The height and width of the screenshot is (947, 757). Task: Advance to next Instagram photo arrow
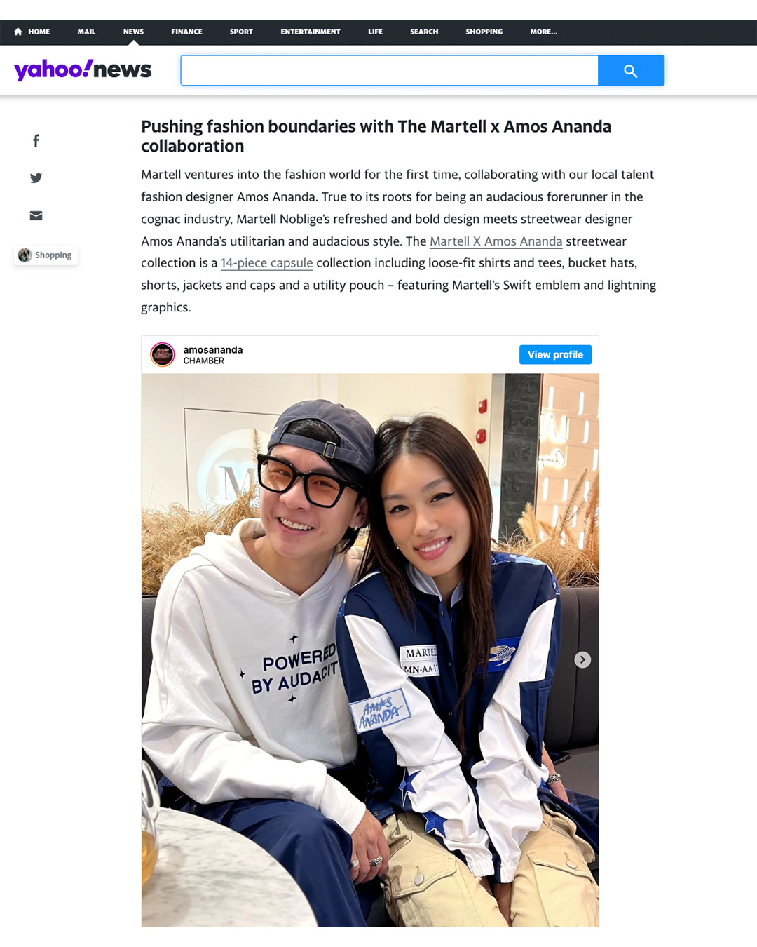[582, 659]
